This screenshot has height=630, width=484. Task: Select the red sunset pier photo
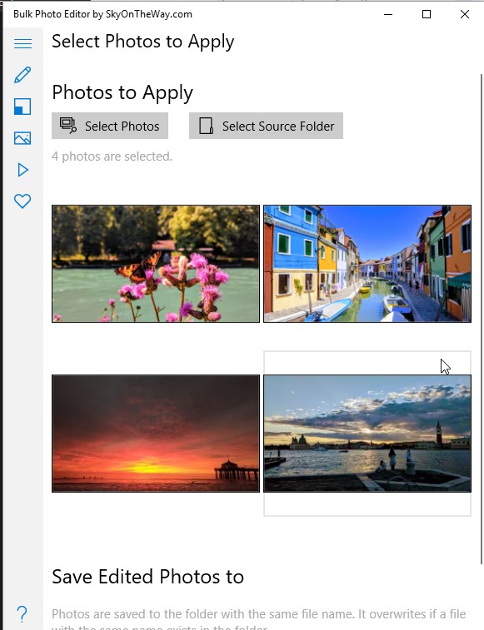pos(156,434)
